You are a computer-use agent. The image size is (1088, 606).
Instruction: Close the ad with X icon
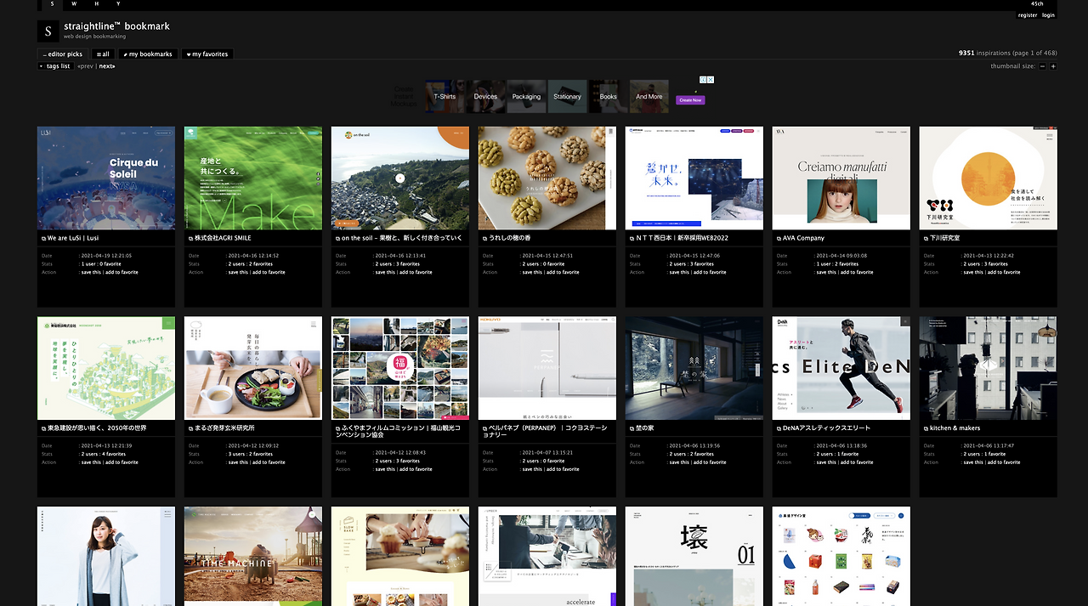[711, 80]
